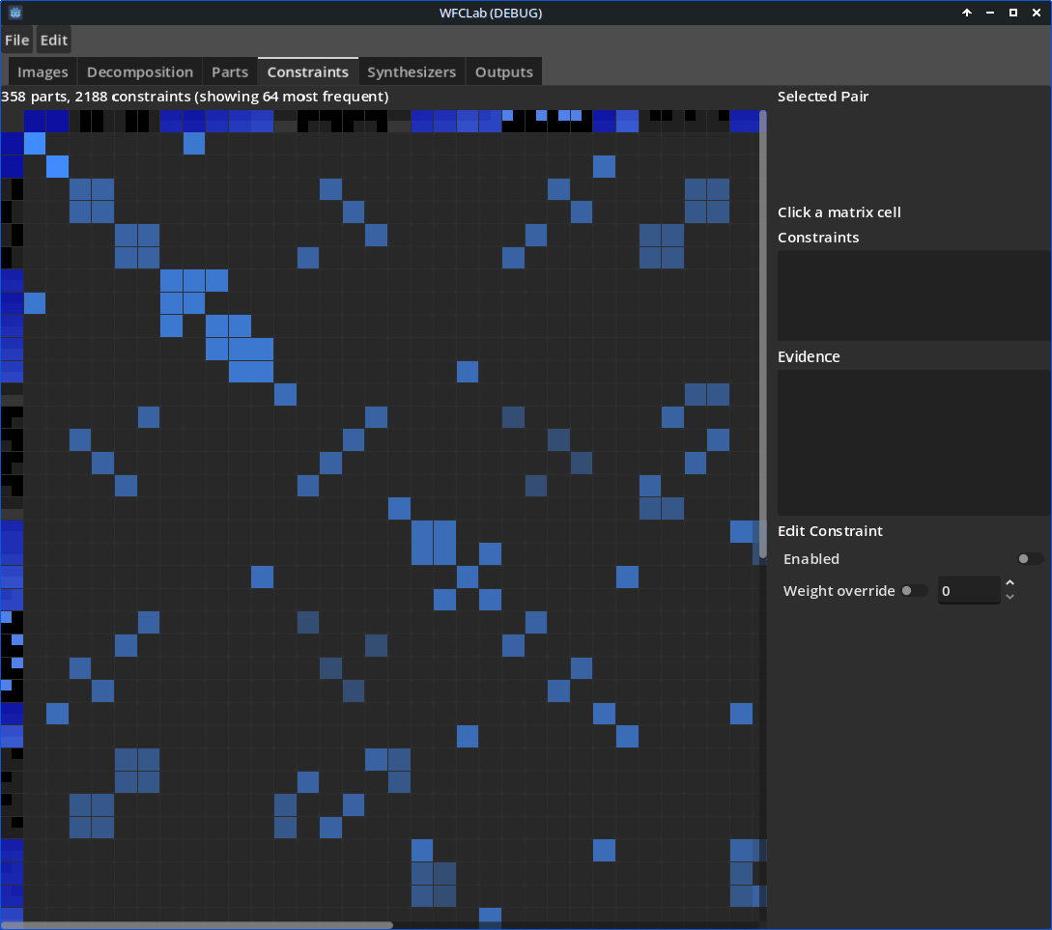Screen dimensions: 1052x930
Task: Click the keep-above arrow in title bar
Action: coord(967,13)
